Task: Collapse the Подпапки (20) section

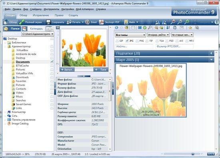Action: pyautogui.click(x=211, y=53)
